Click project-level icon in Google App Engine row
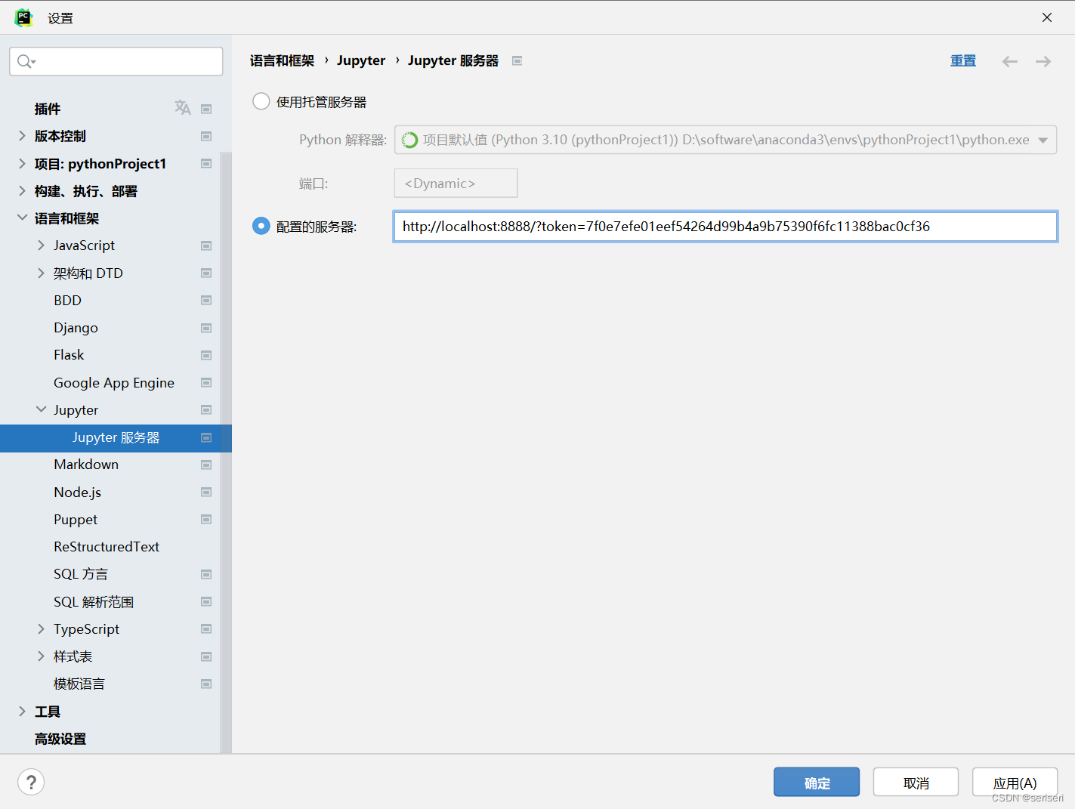The image size is (1075, 809). pyautogui.click(x=206, y=382)
